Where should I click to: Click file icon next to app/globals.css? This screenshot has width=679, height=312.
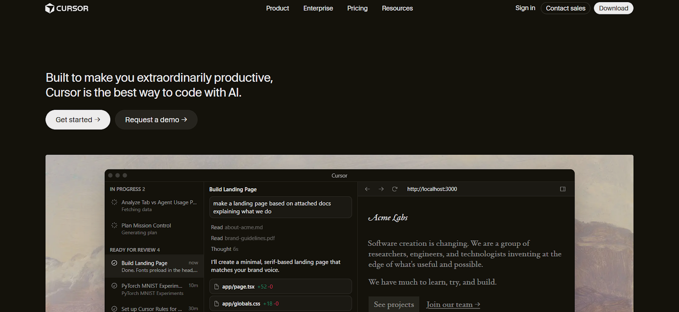[216, 304]
